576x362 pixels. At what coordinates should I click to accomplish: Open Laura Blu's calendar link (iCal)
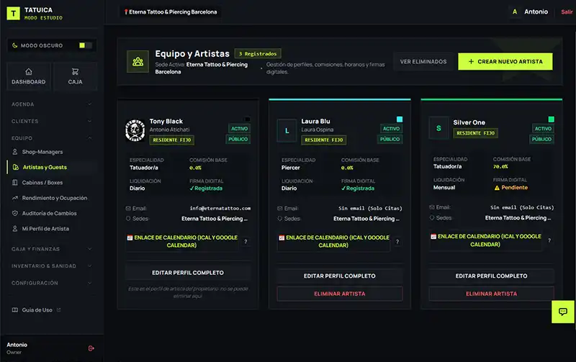click(334, 241)
